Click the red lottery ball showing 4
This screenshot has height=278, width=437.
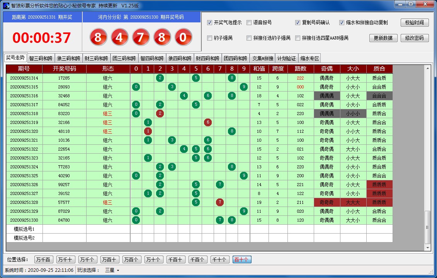120,38
